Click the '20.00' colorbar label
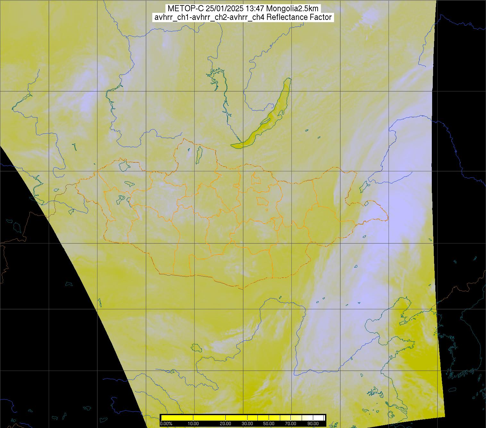Image resolution: width=486 pixels, height=428 pixels. [x=226, y=424]
